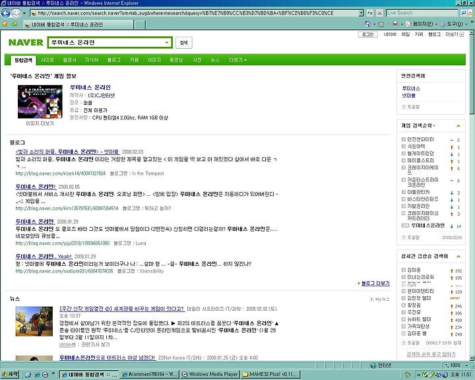Select the 지식iN tab
Image resolution: width=475 pixels, height=380 pixels.
[92, 60]
